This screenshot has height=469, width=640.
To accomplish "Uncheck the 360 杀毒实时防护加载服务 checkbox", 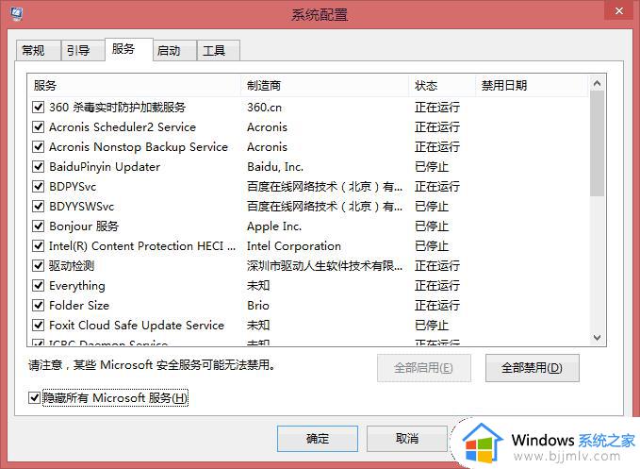I will coord(39,108).
